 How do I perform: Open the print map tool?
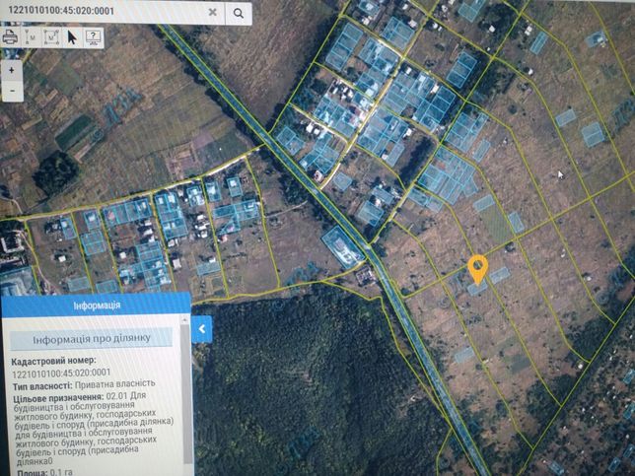pyautogui.click(x=10, y=37)
